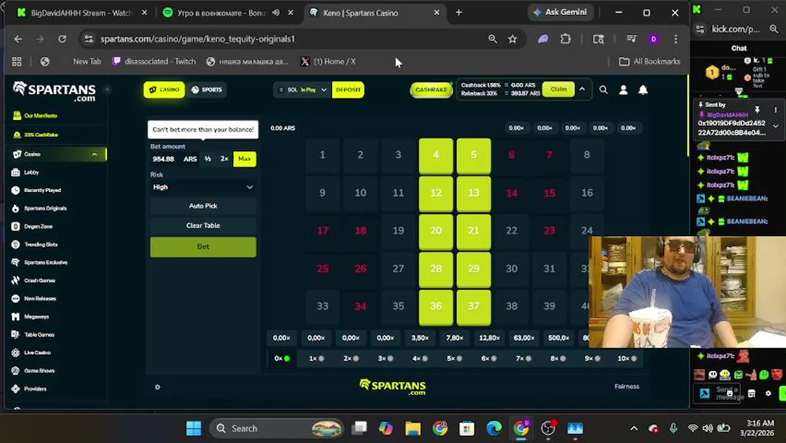
Task: Open keno game settings gear
Action: coord(157,387)
